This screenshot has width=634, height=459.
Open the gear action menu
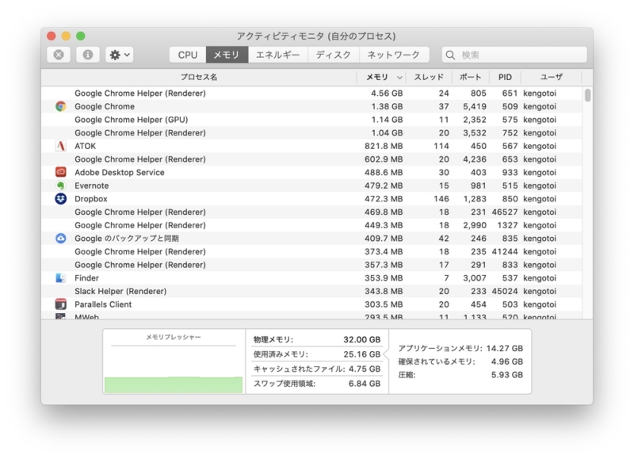(x=120, y=55)
